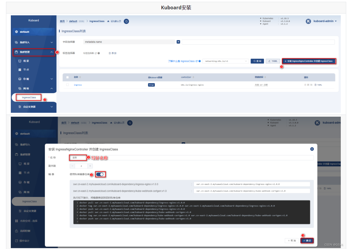Click YAML button beside 查询
The height and width of the screenshot is (249, 348).
pos(273,61)
